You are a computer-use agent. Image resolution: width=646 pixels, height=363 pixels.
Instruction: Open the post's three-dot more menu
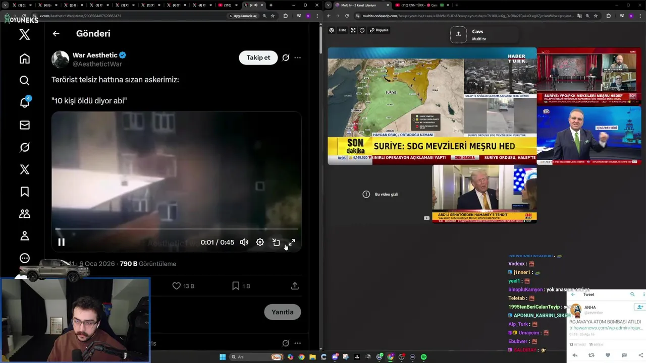pyautogui.click(x=298, y=57)
